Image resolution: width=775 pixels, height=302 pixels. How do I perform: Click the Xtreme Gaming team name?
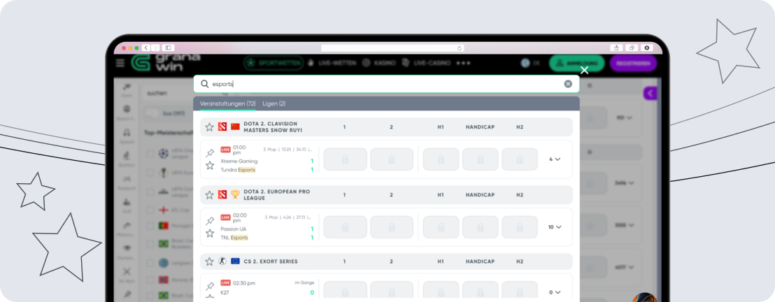click(239, 161)
